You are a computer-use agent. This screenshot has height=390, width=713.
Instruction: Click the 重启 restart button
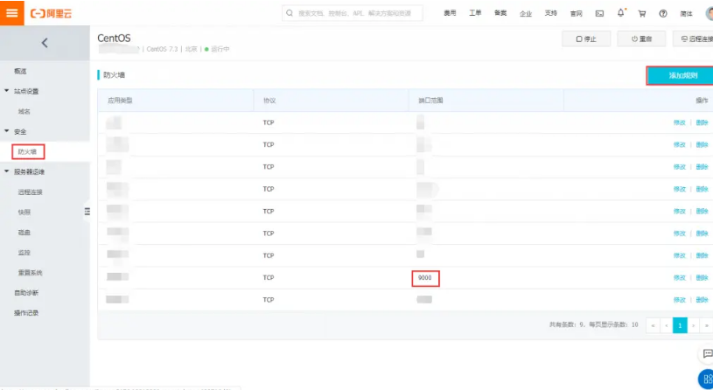[x=641, y=39]
